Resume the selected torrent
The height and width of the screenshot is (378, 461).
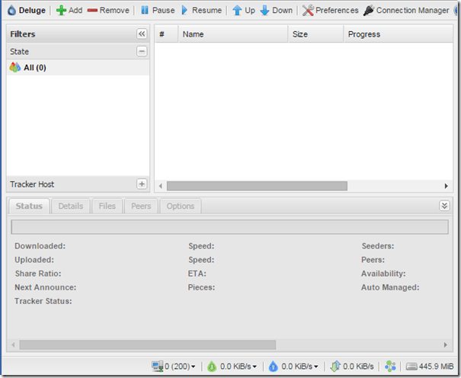point(201,10)
